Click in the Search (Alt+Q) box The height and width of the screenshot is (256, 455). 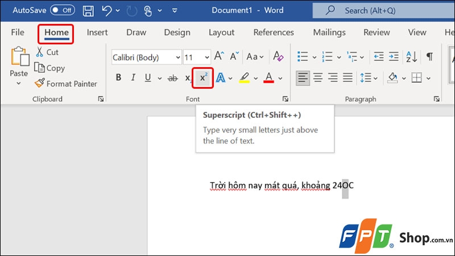tap(383, 10)
